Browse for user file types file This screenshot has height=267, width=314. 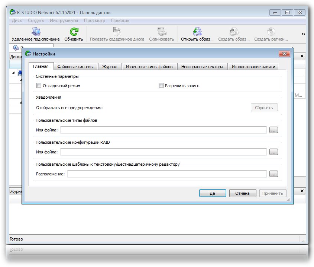[x=273, y=130]
